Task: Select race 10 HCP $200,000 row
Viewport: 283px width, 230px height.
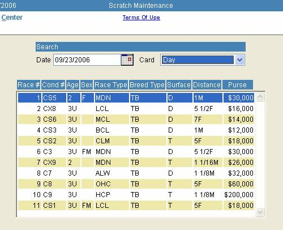Action: point(136,195)
